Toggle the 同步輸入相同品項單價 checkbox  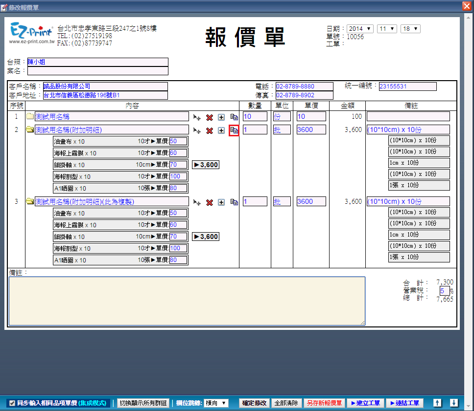[12, 403]
